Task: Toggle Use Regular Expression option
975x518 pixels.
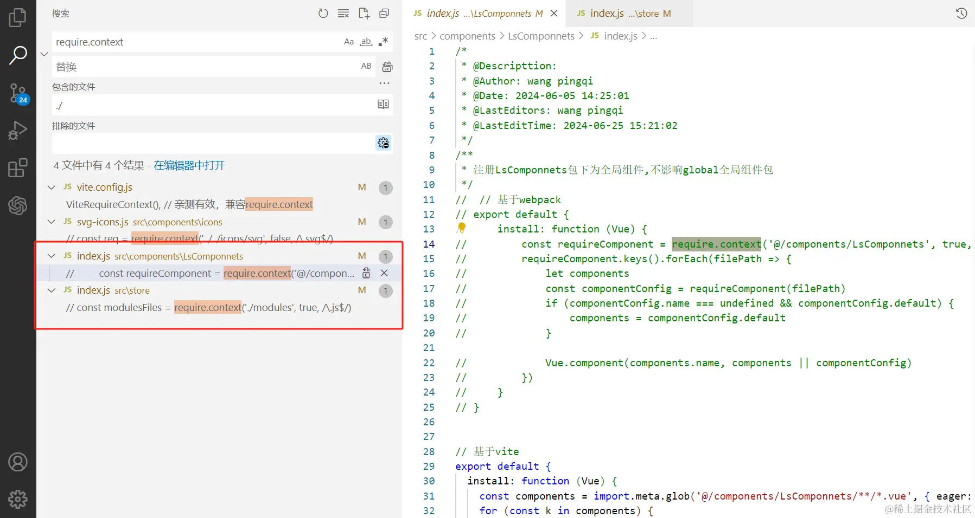Action: tap(383, 42)
